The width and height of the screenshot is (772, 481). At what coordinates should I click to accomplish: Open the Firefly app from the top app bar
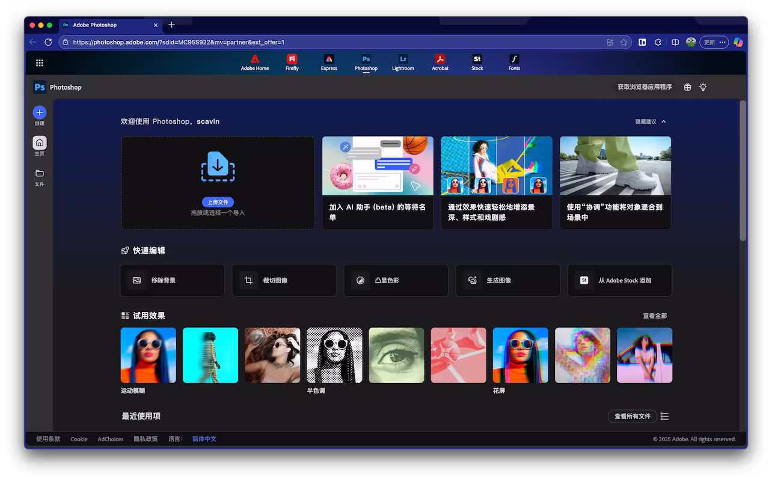click(x=292, y=62)
